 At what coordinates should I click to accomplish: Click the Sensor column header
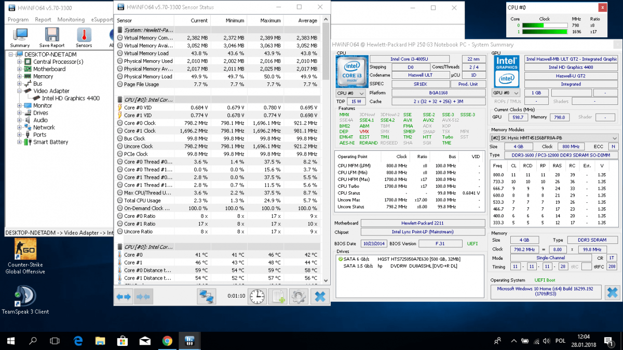[x=144, y=21]
